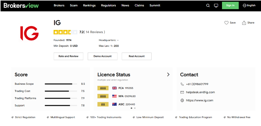This screenshot has width=261, height=126.
Task: Click the globe icon beside website URL
Action: tap(182, 100)
